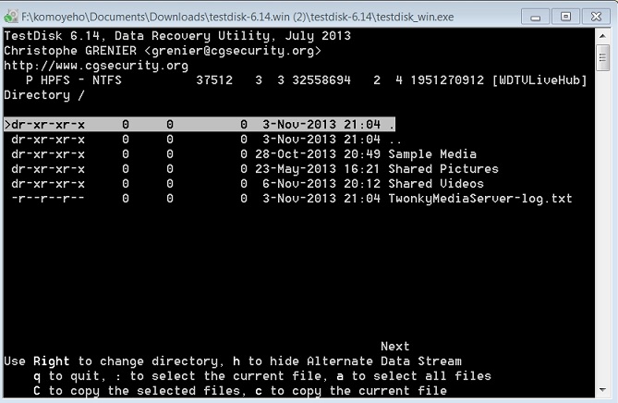Click the '-r--r--r--' permissions text
The height and width of the screenshot is (403, 618).
[x=48, y=199]
